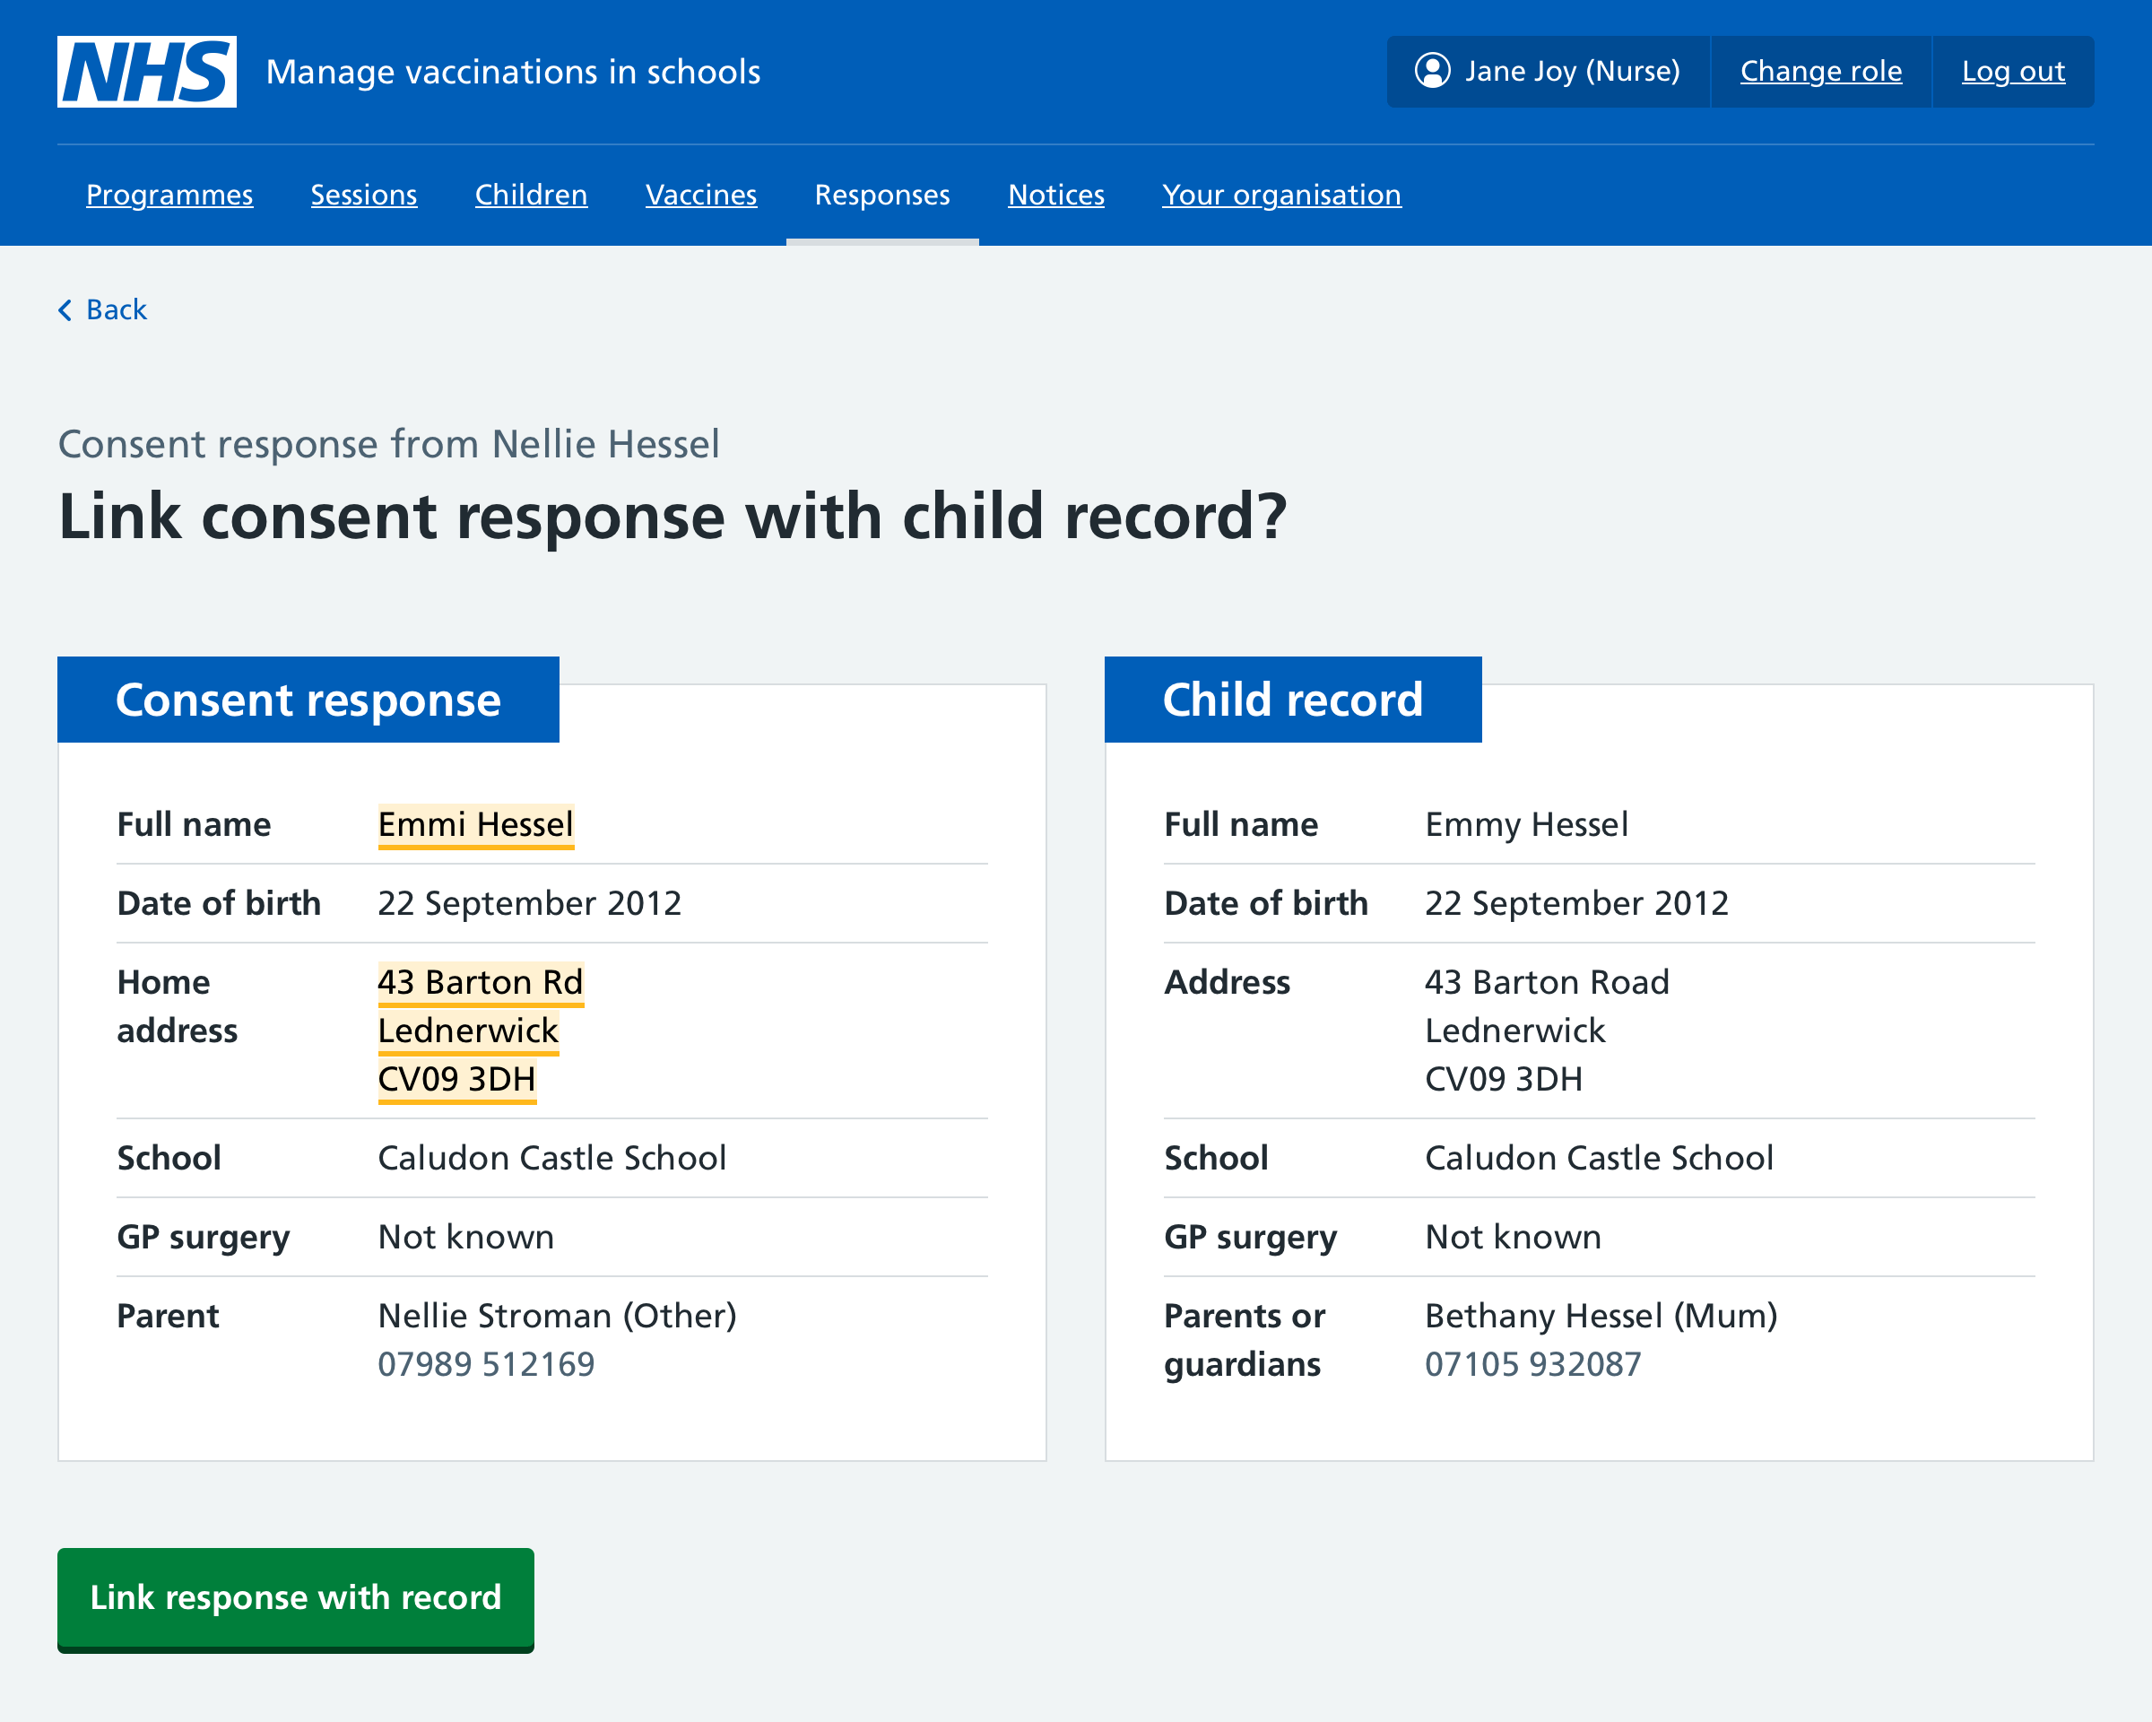This screenshot has width=2152, height=1722.
Task: Click the Children navigation menu item
Action: 531,195
